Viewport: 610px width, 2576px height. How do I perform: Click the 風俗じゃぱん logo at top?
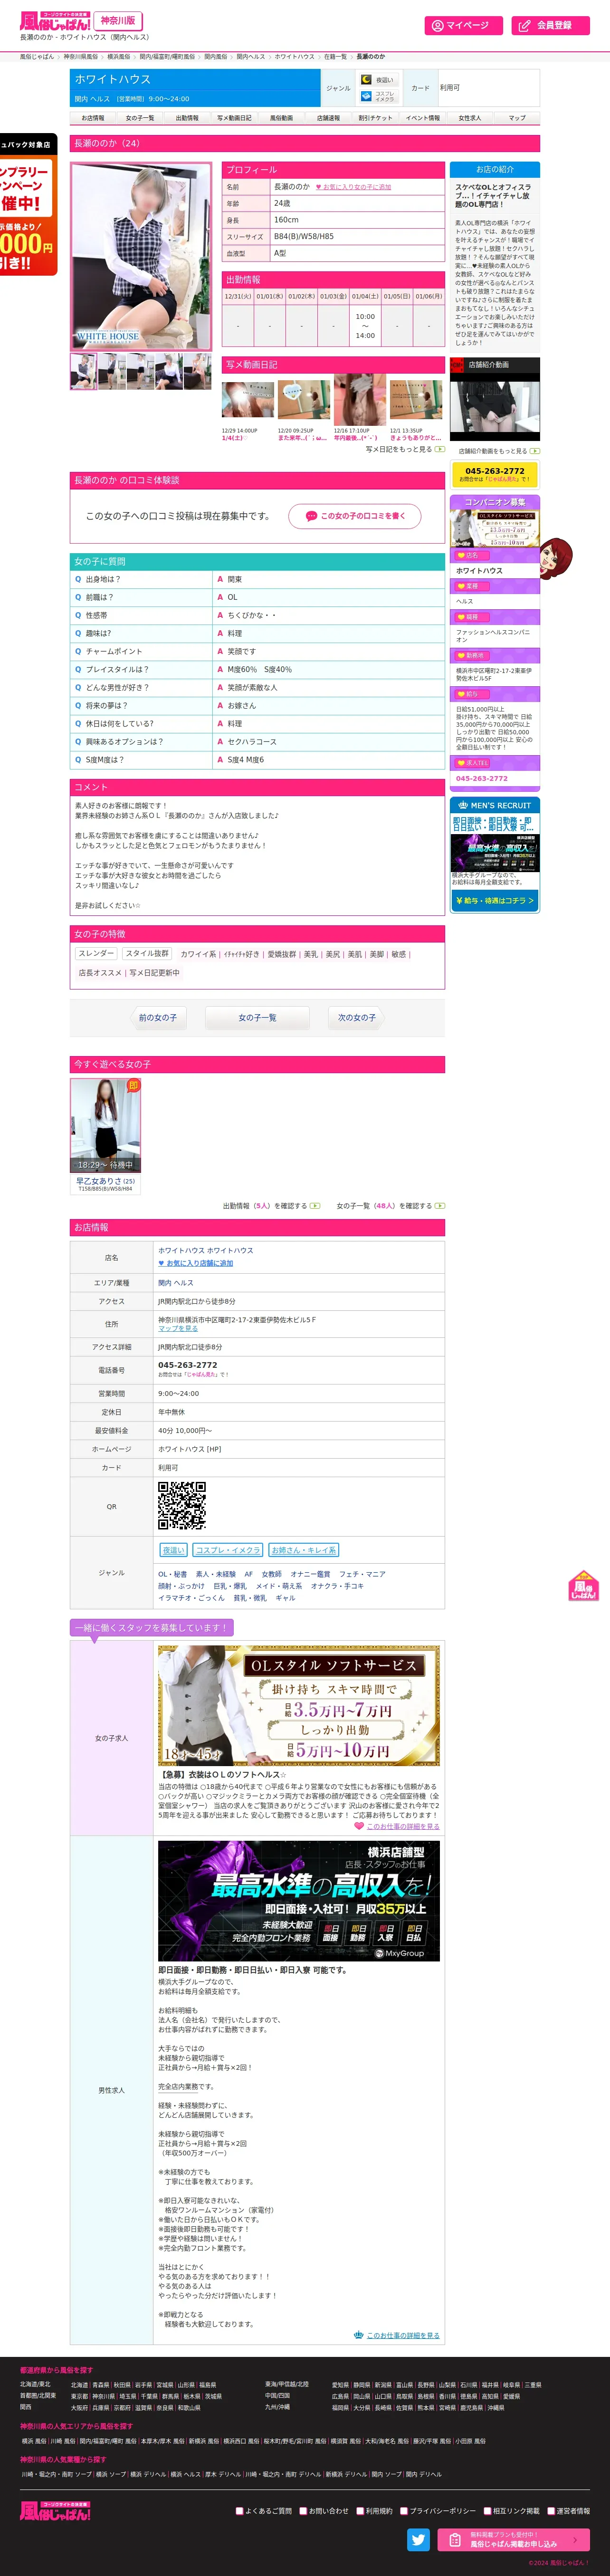[x=56, y=21]
